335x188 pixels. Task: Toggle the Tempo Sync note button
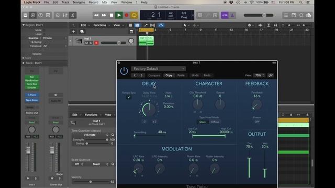(129, 97)
